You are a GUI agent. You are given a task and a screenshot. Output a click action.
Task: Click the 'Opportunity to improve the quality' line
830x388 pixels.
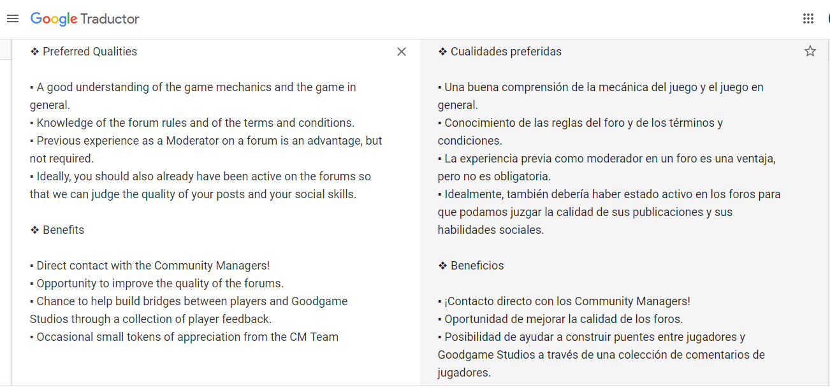[x=159, y=284]
